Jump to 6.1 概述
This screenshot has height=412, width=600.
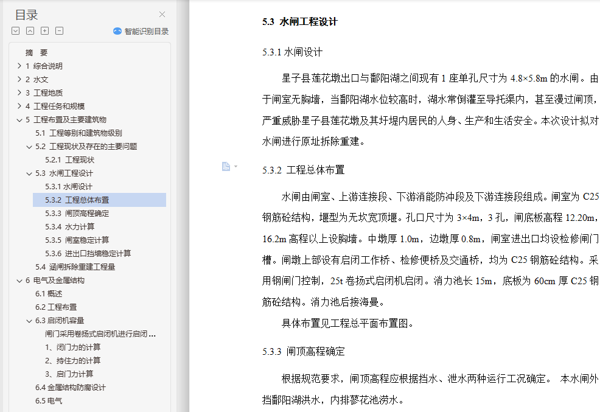pos(49,294)
